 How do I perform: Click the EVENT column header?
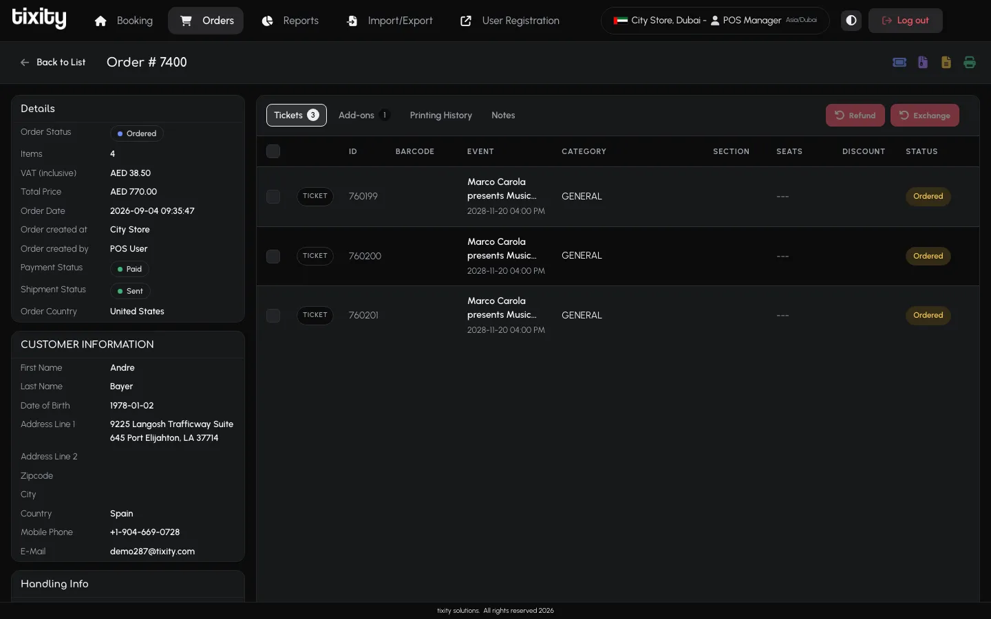click(x=480, y=151)
